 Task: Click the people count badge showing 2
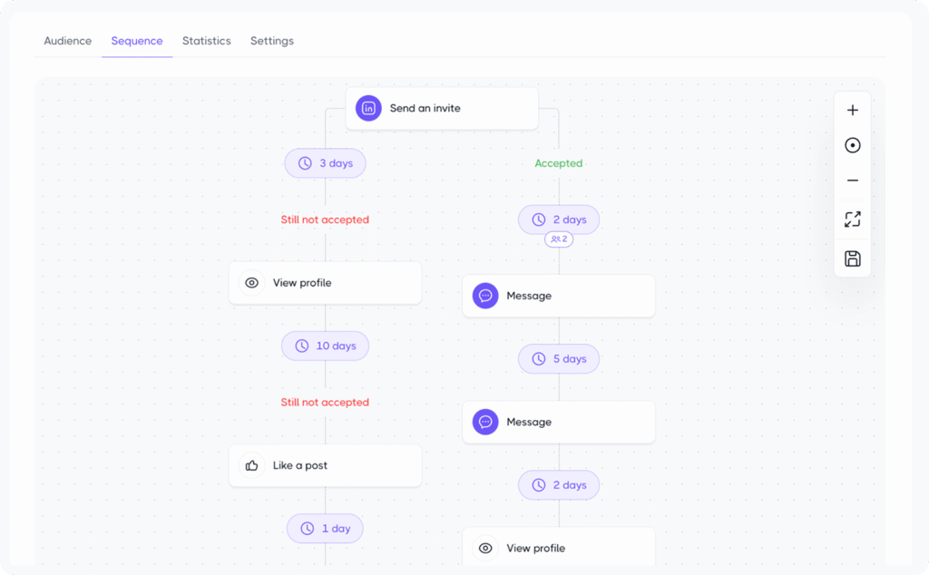click(x=559, y=239)
